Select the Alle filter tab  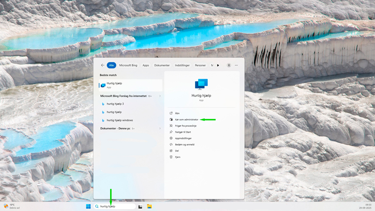[x=112, y=65]
